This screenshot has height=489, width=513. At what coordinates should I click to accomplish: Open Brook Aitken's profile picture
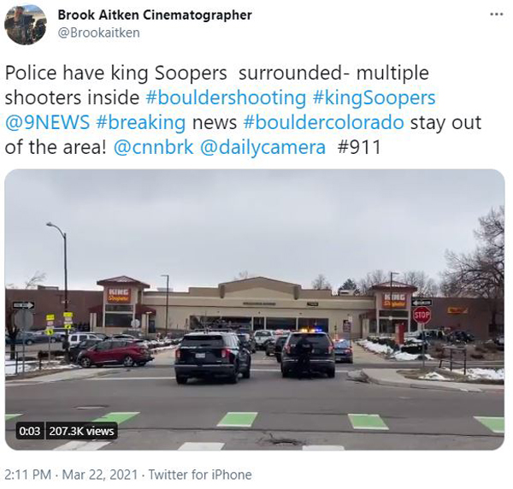tap(25, 25)
